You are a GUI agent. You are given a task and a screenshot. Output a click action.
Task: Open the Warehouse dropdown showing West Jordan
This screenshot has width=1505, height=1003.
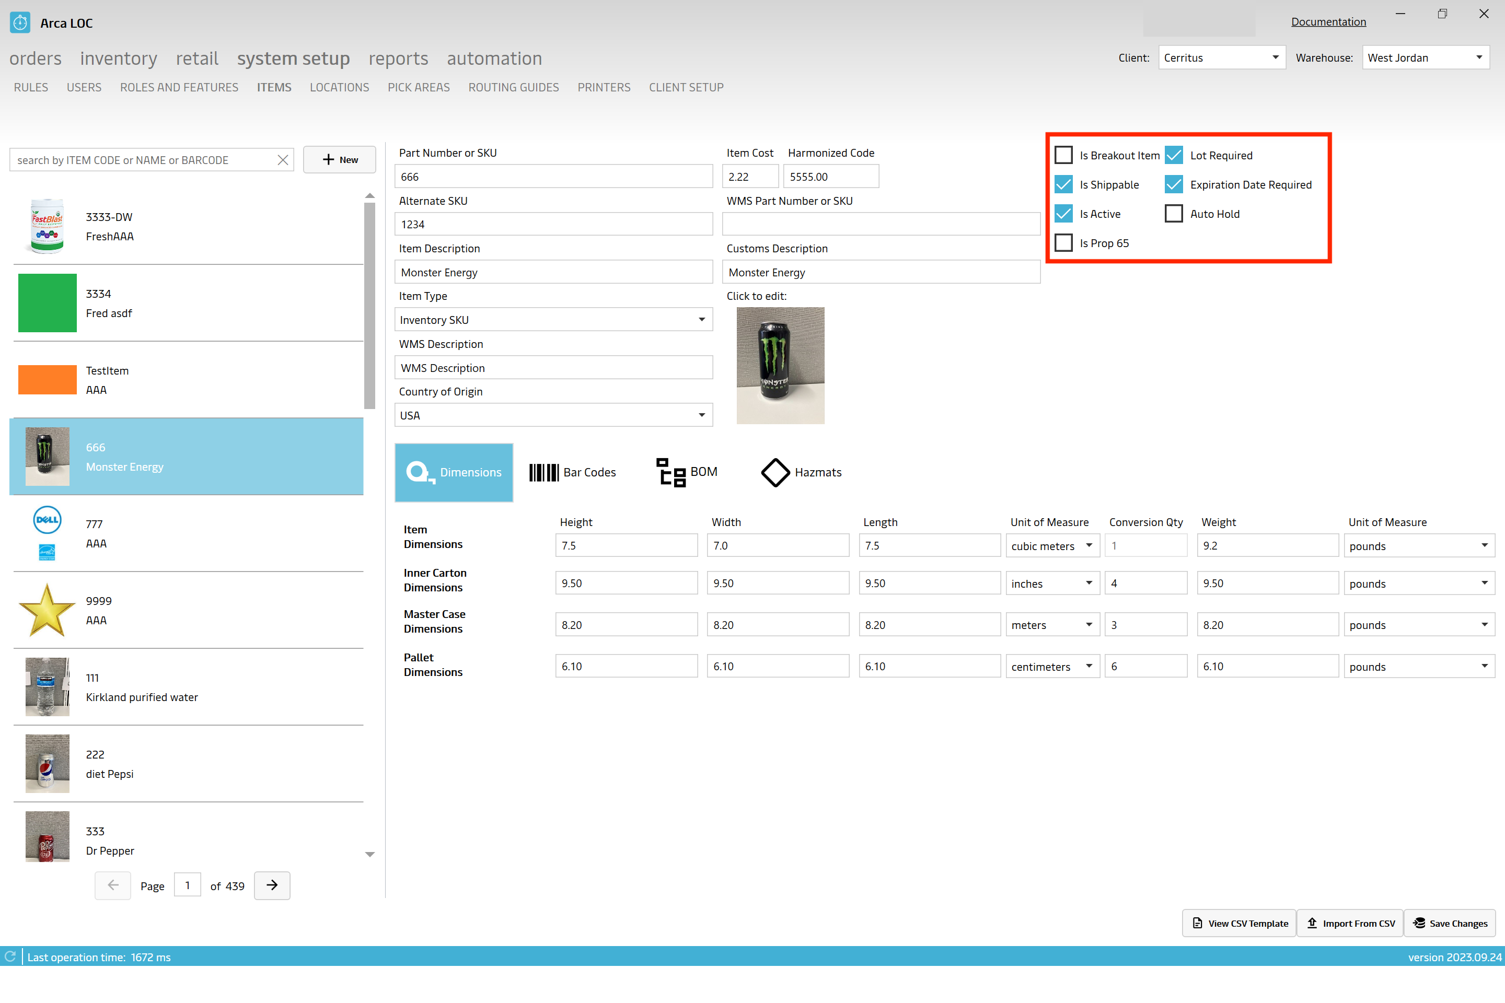1426,57
